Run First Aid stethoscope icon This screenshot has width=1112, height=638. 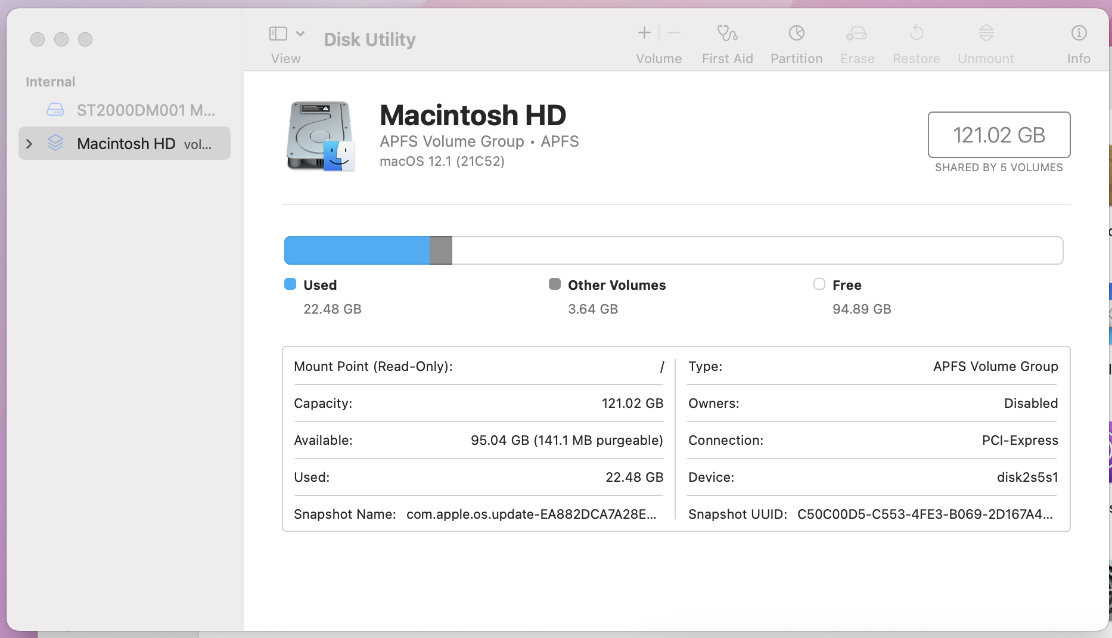point(727,33)
